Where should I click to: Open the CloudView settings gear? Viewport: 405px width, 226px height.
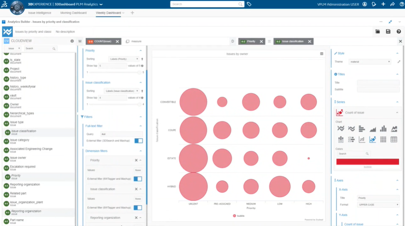pyautogui.click(x=72, y=41)
